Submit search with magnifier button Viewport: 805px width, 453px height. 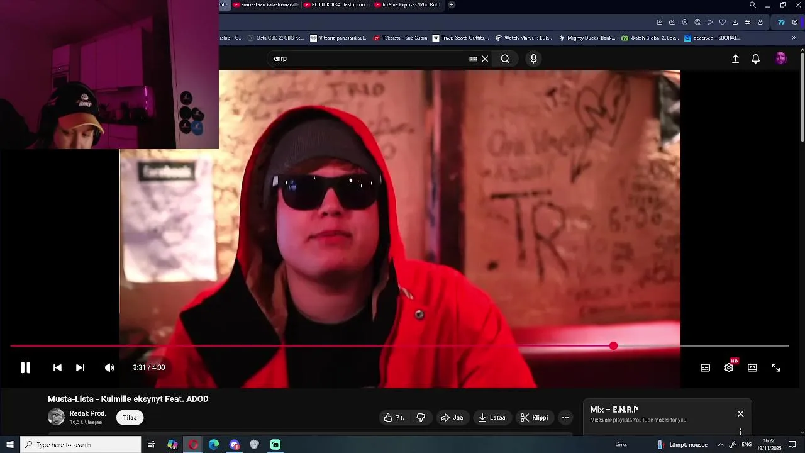point(505,59)
